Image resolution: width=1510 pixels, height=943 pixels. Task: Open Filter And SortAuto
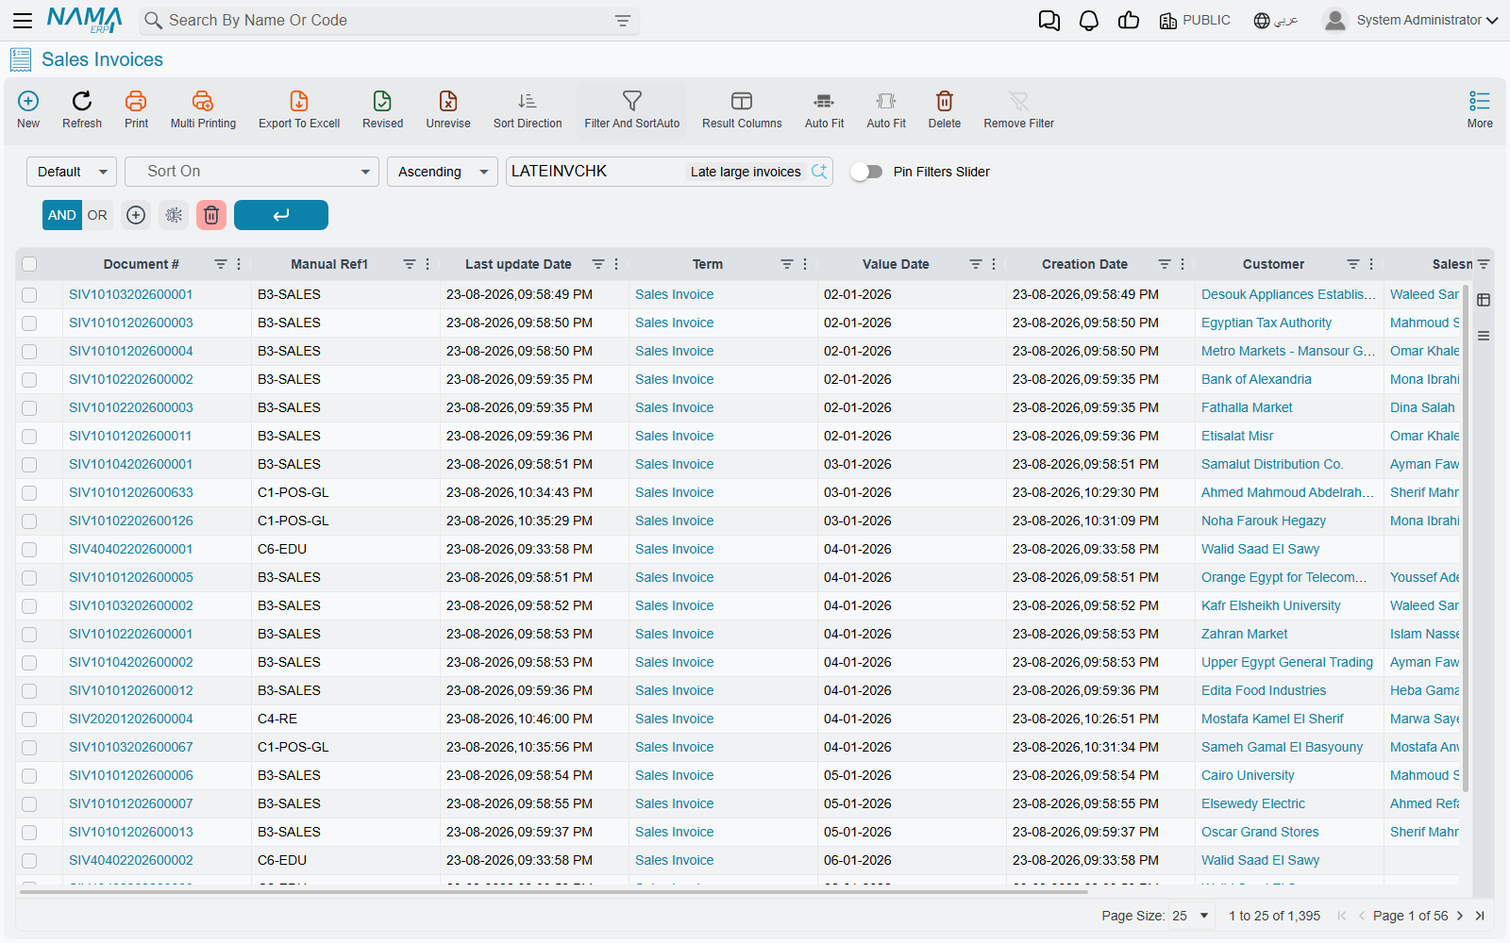point(632,109)
